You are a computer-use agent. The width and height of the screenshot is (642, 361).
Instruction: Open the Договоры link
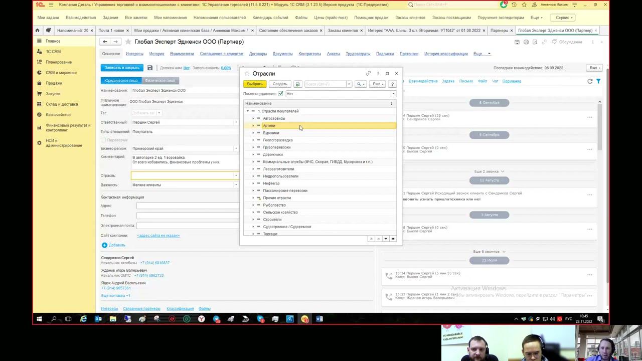point(258,54)
